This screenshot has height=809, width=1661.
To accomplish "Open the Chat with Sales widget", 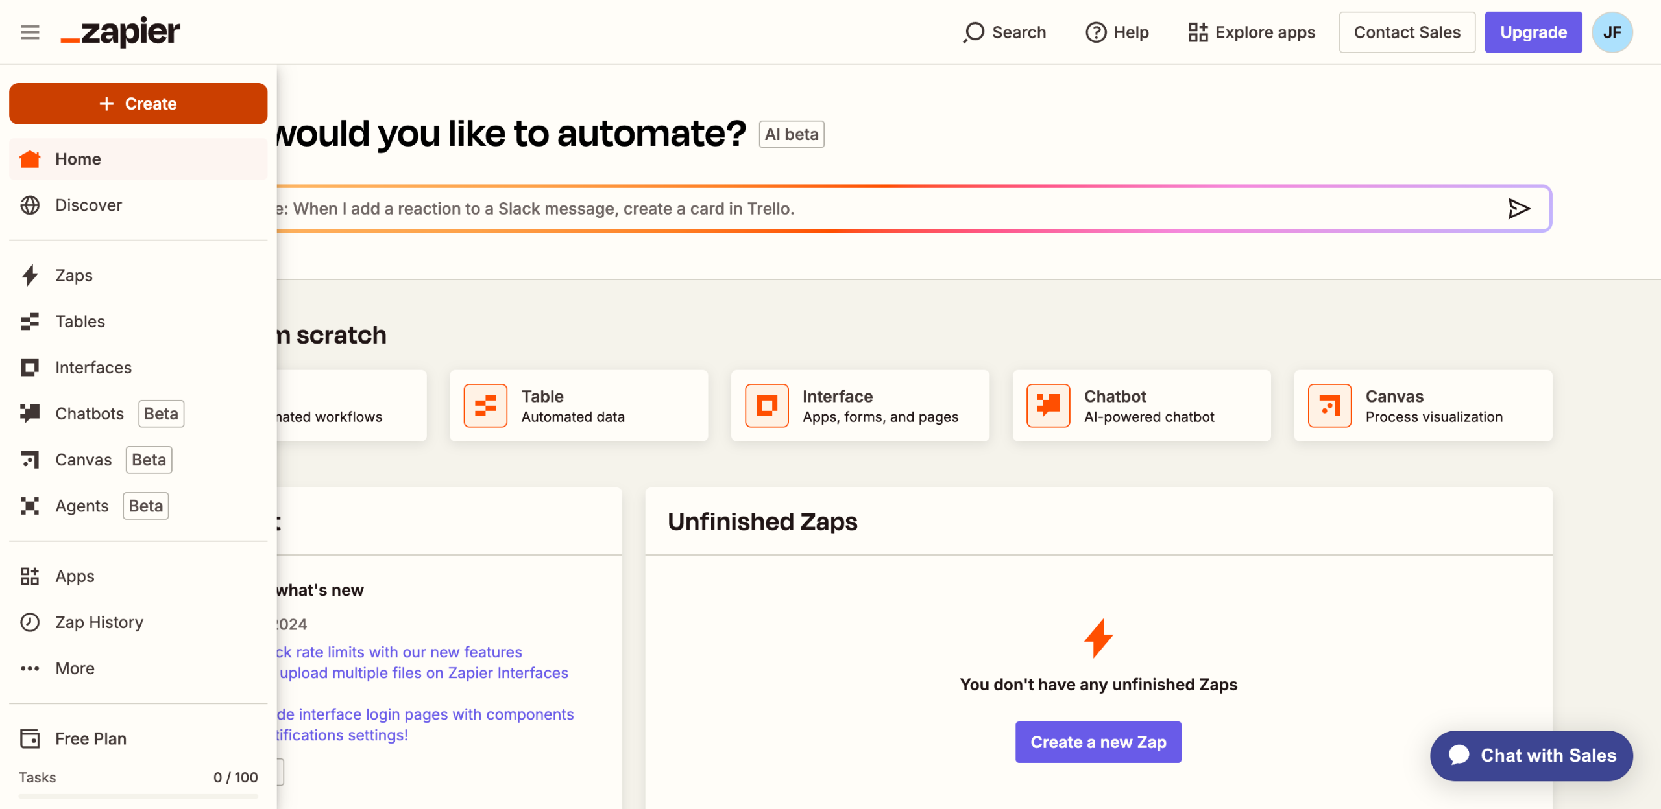I will (x=1531, y=755).
